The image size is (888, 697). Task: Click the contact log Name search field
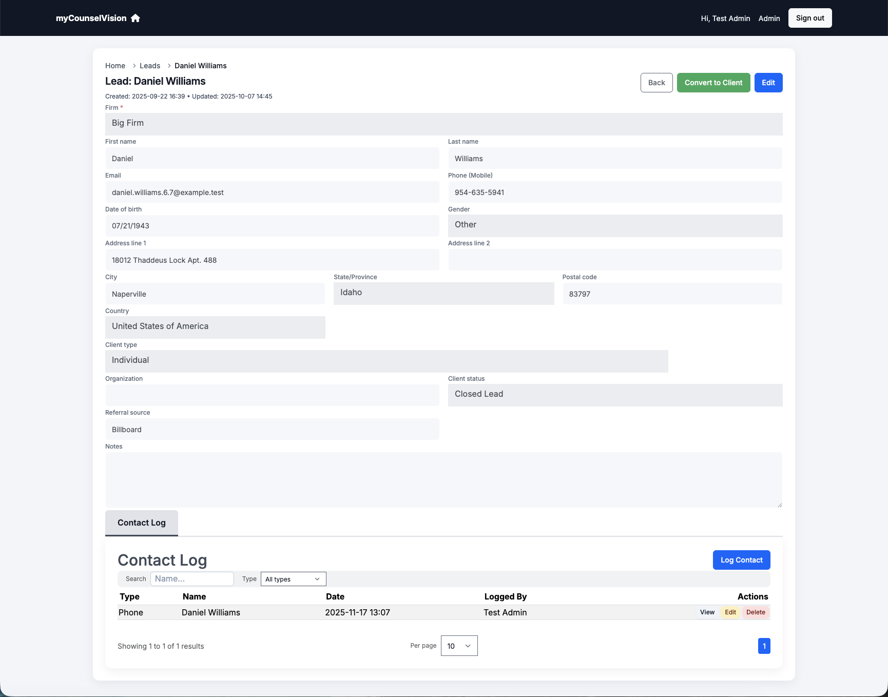click(192, 578)
